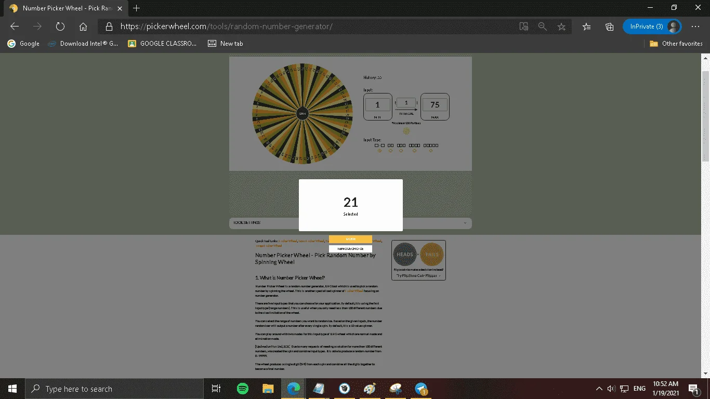The image size is (710, 399).
Task: Select the Number Picker Wheel tab
Action: pos(65,8)
